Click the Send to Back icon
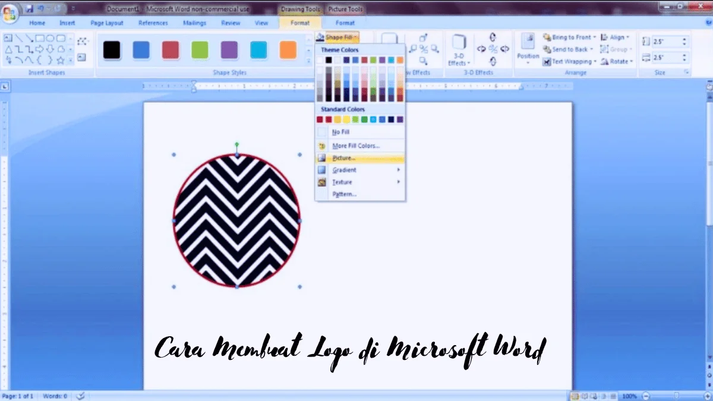This screenshot has height=401, width=713. [x=548, y=49]
